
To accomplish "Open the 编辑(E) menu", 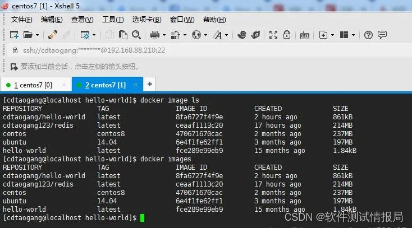I will [52, 20].
